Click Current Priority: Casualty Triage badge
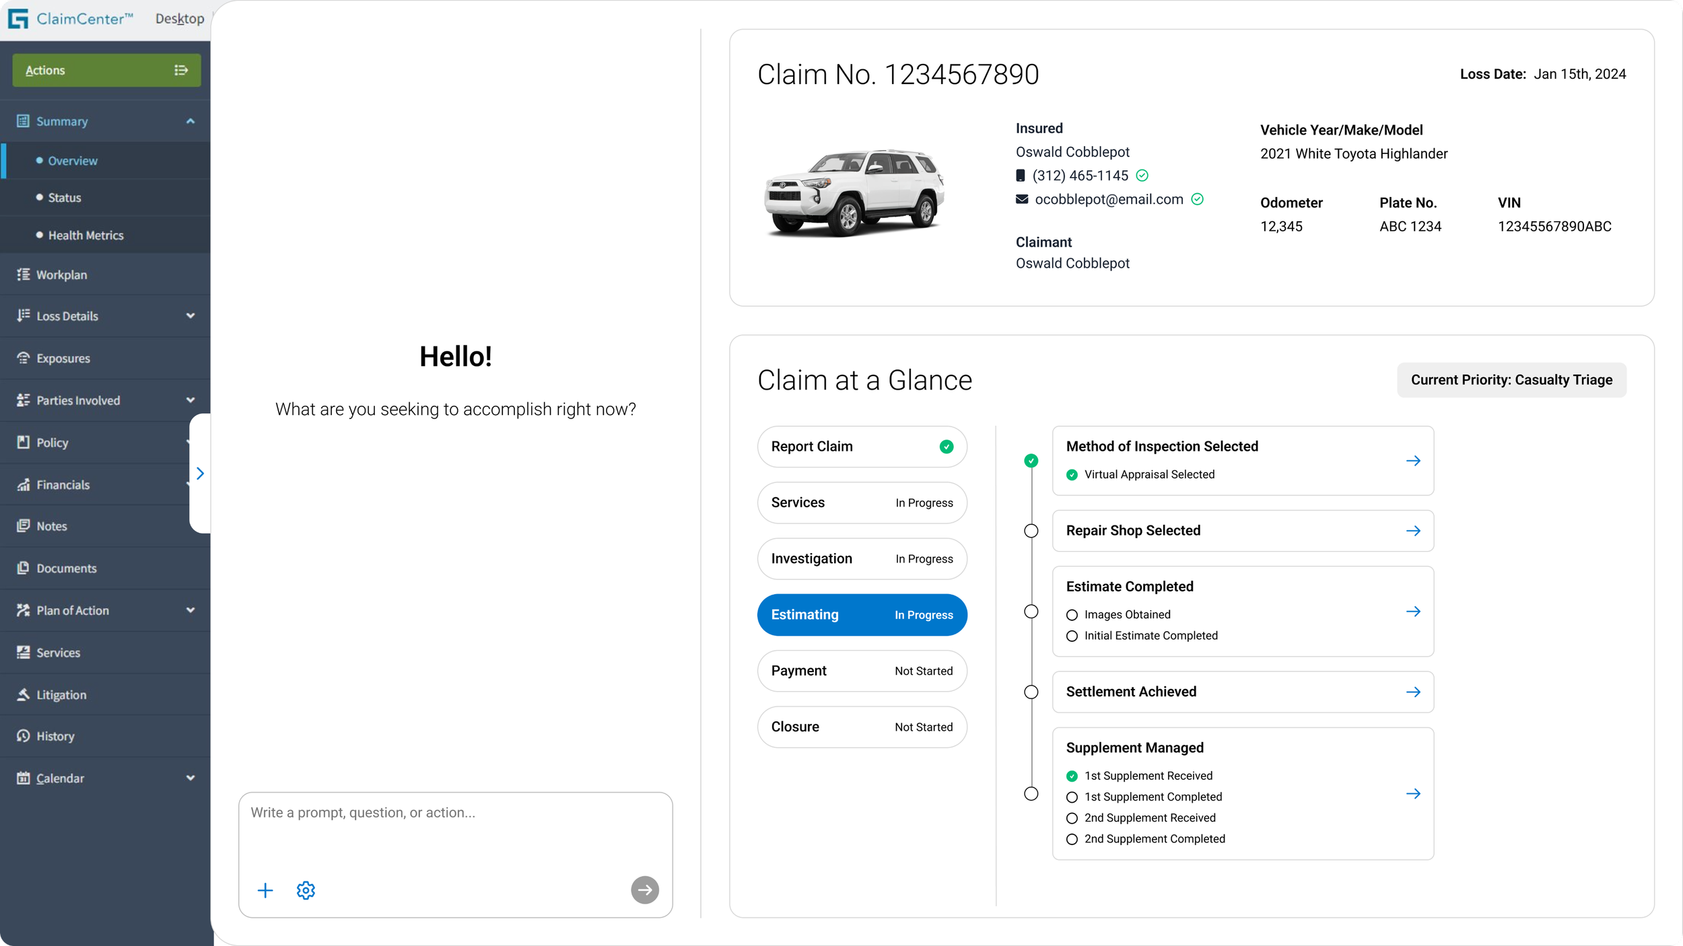 (1511, 380)
